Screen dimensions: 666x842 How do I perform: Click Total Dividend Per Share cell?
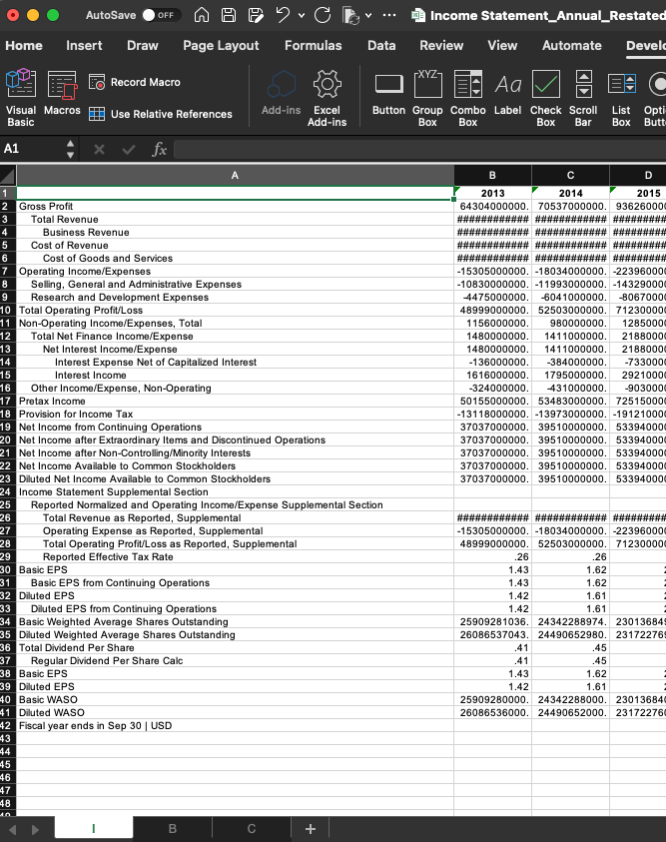coord(235,647)
